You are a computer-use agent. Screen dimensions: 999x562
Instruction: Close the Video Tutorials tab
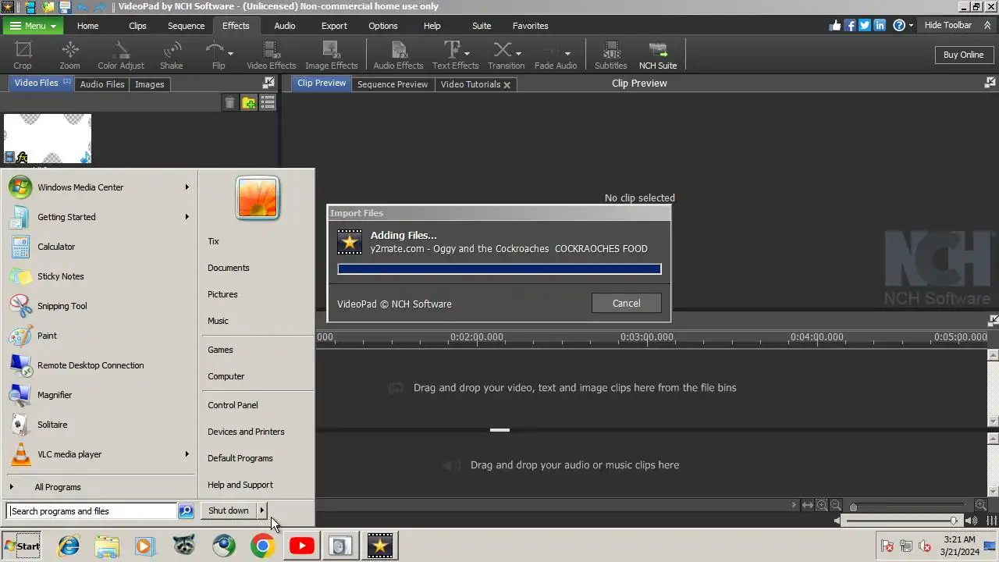(507, 84)
